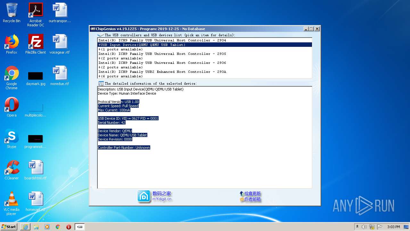Open homesart.rtf document icon
This screenshot has height=231, width=410.
(x=36, y=201)
